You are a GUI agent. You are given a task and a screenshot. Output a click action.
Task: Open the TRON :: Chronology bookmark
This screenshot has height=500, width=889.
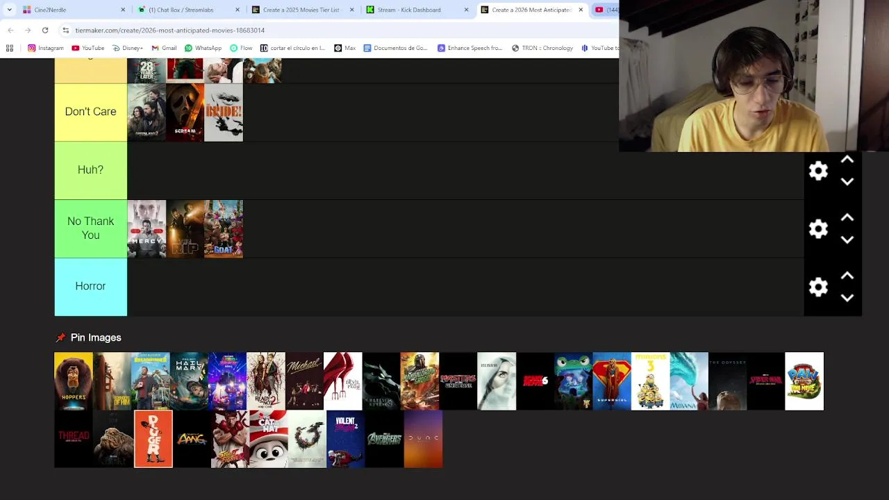point(542,48)
